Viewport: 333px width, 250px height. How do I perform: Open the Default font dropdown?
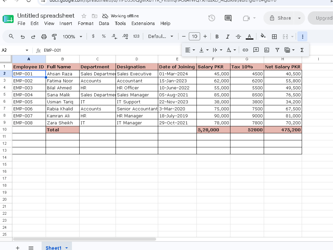click(x=161, y=37)
